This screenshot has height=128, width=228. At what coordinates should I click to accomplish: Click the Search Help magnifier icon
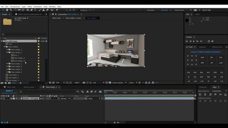click(x=199, y=10)
